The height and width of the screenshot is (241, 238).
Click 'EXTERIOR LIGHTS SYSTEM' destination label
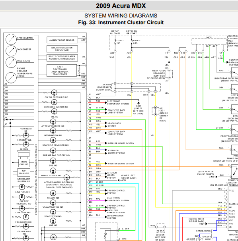click(x=116, y=152)
